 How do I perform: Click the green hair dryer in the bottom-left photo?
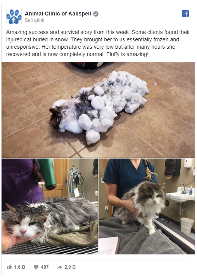[47, 174]
